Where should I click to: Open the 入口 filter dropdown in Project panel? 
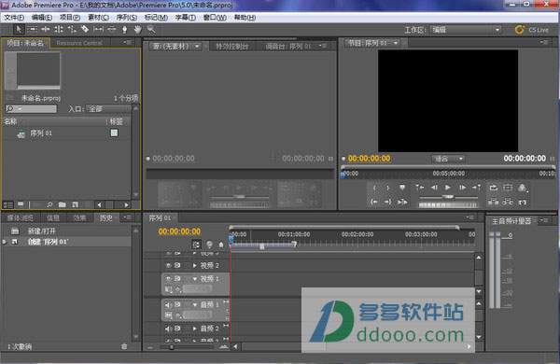pyautogui.click(x=108, y=109)
